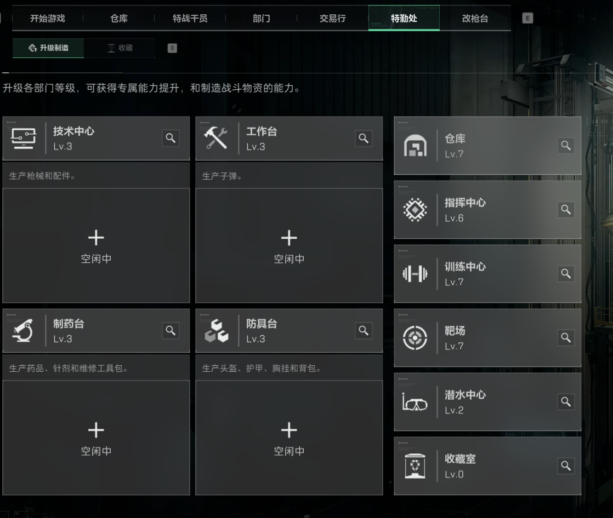Image resolution: width=613 pixels, height=518 pixels.
Task: Click the magnifier icon on 工作台 card
Action: coord(364,139)
